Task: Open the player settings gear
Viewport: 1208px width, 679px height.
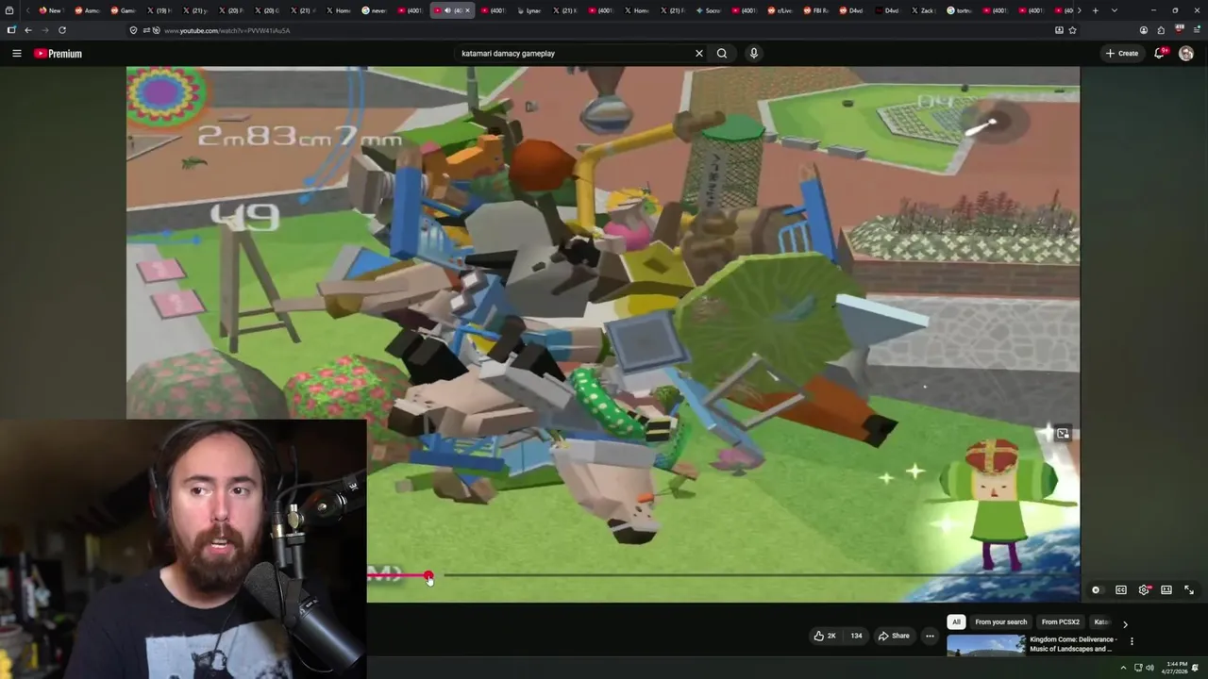Action: pos(1144,590)
